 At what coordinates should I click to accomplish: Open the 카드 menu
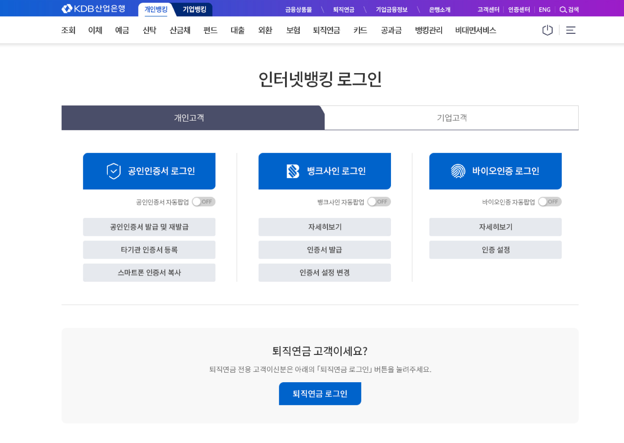[x=360, y=30]
